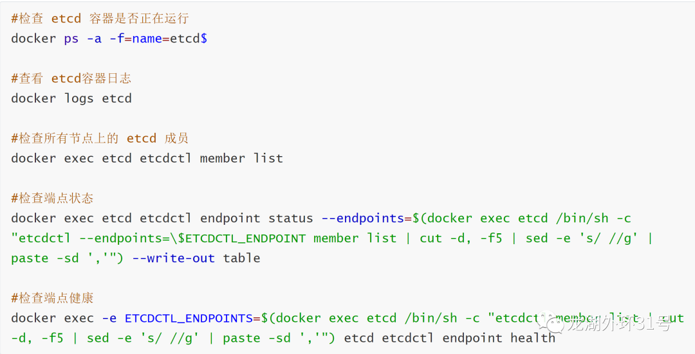Screen dimensions: 695x354
Task: Click the 'docker ps -a -f=name=etcd$' command line
Action: coord(109,39)
